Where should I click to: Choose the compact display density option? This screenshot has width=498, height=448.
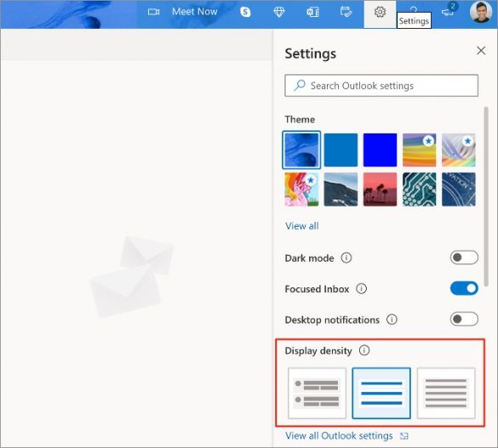pos(446,393)
